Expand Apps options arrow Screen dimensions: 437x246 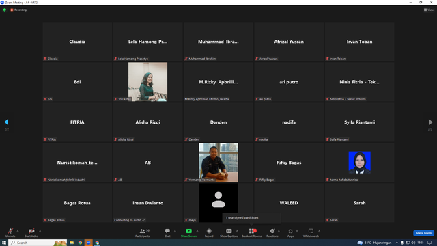(297, 231)
